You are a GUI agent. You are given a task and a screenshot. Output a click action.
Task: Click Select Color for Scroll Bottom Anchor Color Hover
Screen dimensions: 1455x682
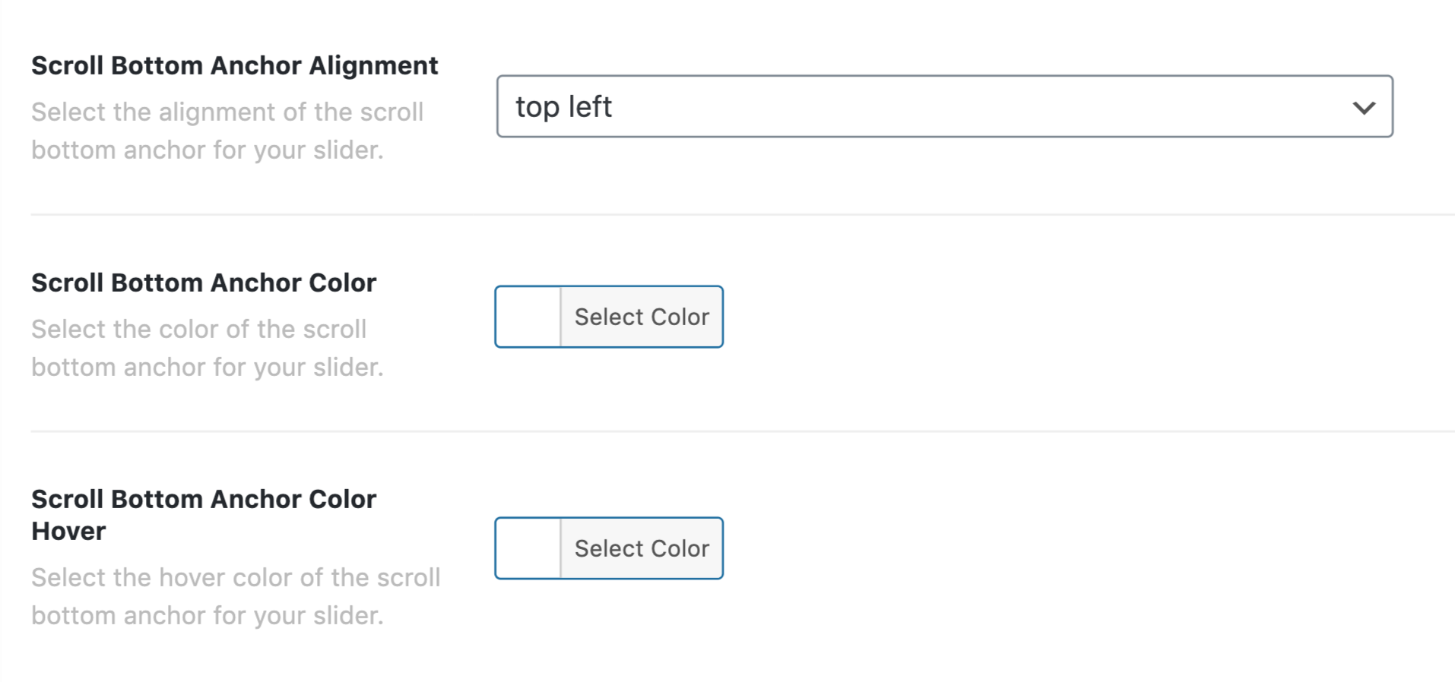641,548
